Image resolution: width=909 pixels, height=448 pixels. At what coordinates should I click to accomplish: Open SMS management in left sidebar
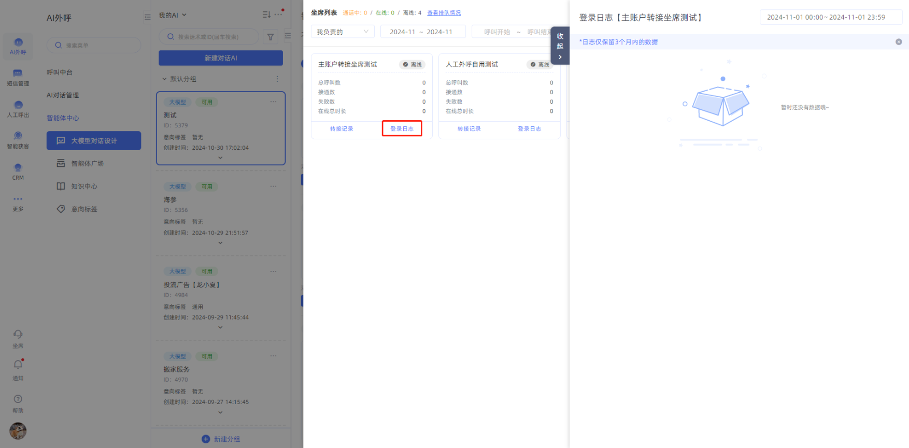point(18,77)
